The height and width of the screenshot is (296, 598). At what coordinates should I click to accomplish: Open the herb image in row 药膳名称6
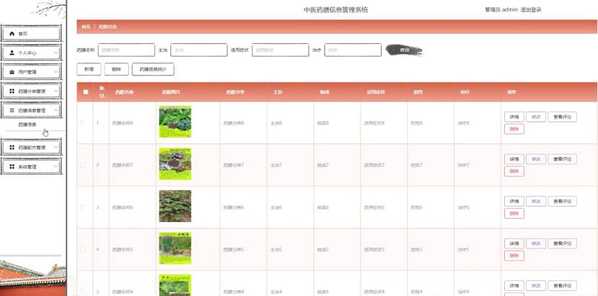tap(175, 206)
